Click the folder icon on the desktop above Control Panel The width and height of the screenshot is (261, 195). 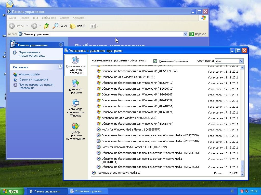tap(10, 4)
